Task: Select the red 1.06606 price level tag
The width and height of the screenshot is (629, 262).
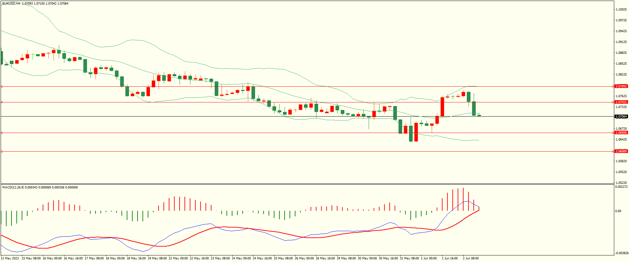Action: (x=621, y=133)
